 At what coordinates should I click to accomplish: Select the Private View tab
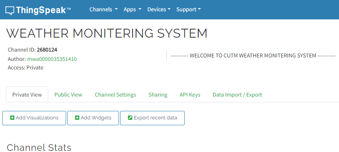point(27,95)
